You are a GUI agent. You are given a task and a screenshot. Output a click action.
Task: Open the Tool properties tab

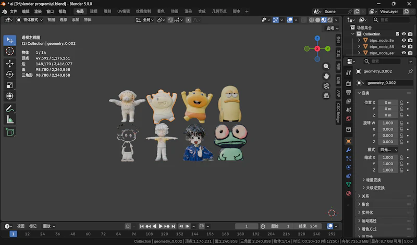[348, 72]
